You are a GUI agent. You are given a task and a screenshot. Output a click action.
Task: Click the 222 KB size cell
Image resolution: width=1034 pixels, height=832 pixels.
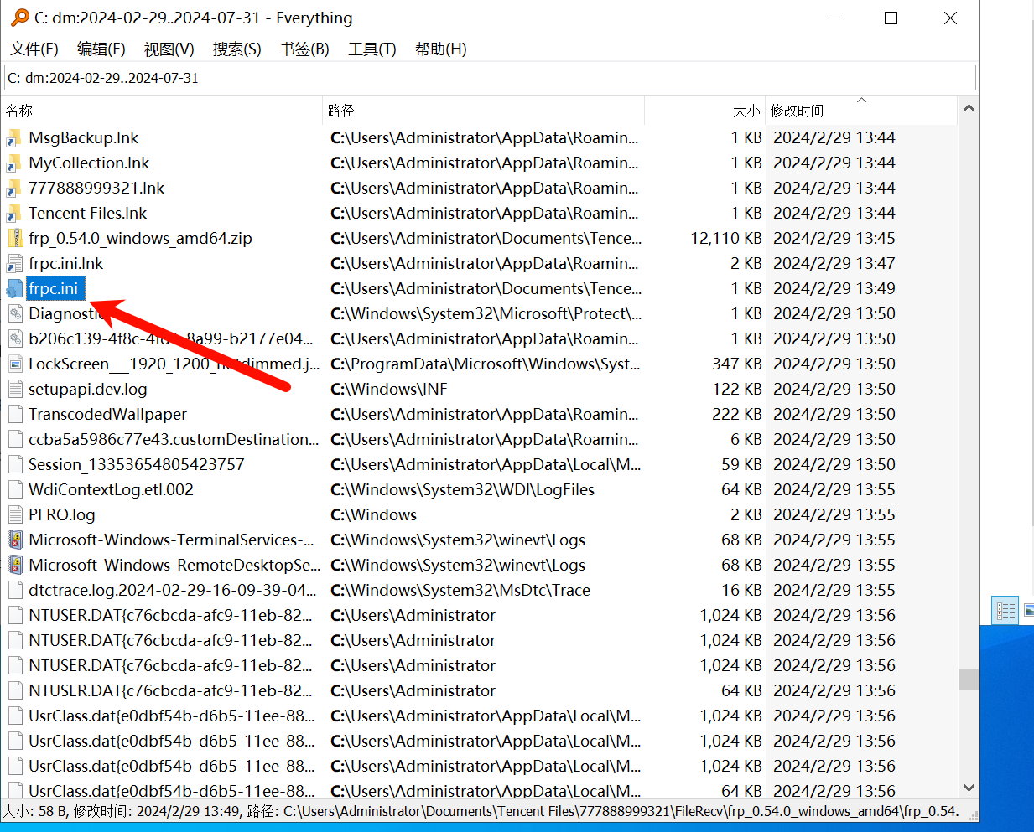[737, 414]
